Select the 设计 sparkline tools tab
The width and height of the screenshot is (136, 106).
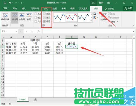[96, 9]
